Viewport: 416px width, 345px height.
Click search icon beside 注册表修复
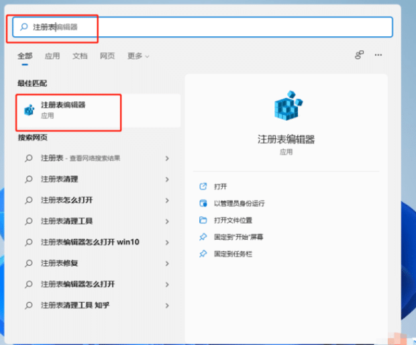(x=29, y=264)
